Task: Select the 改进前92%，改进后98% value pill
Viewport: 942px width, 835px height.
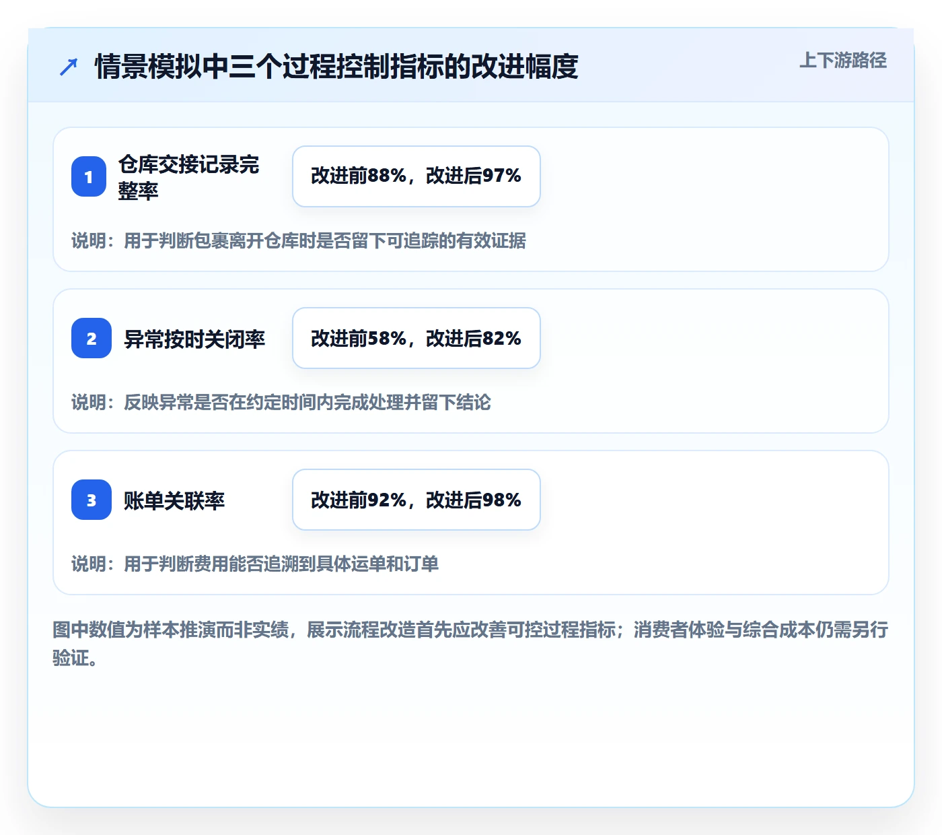Action: [x=416, y=500]
